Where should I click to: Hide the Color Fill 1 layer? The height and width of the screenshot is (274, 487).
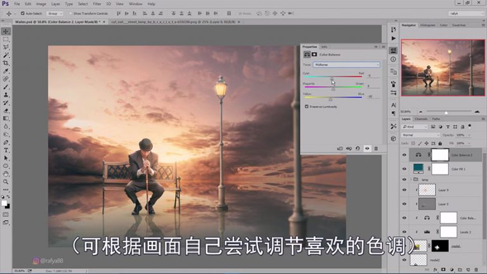pos(405,169)
